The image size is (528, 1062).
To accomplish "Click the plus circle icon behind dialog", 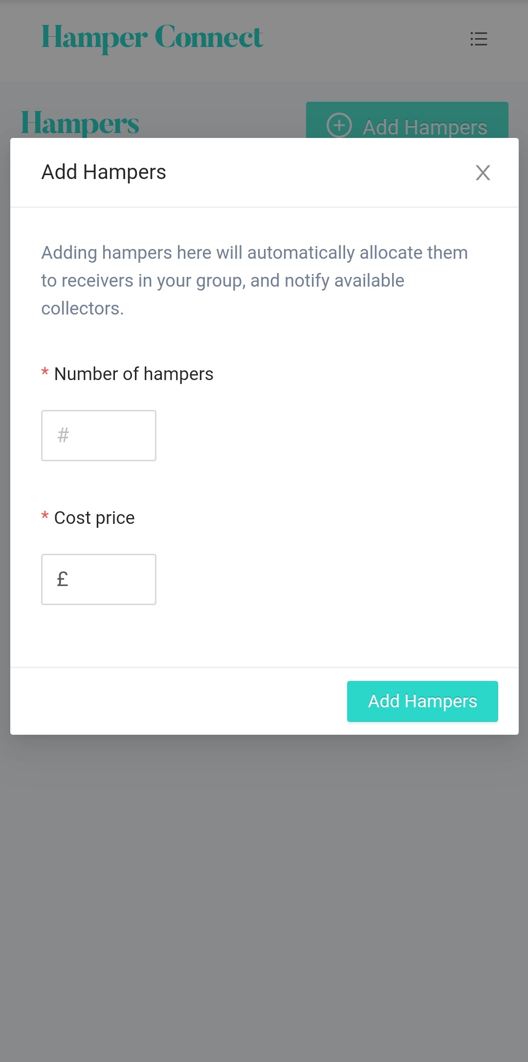I will pos(339,125).
